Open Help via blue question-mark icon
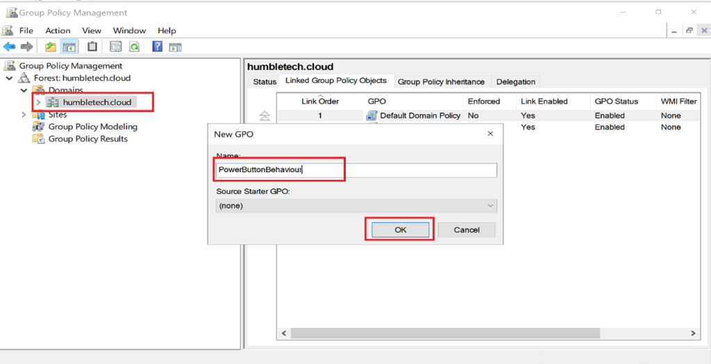Screen dimensions: 711x364 157,47
